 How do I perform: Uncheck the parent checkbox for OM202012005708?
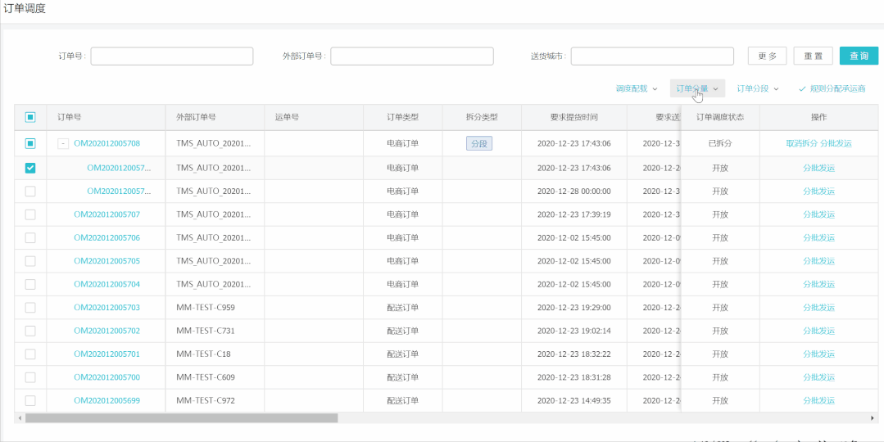(30, 143)
